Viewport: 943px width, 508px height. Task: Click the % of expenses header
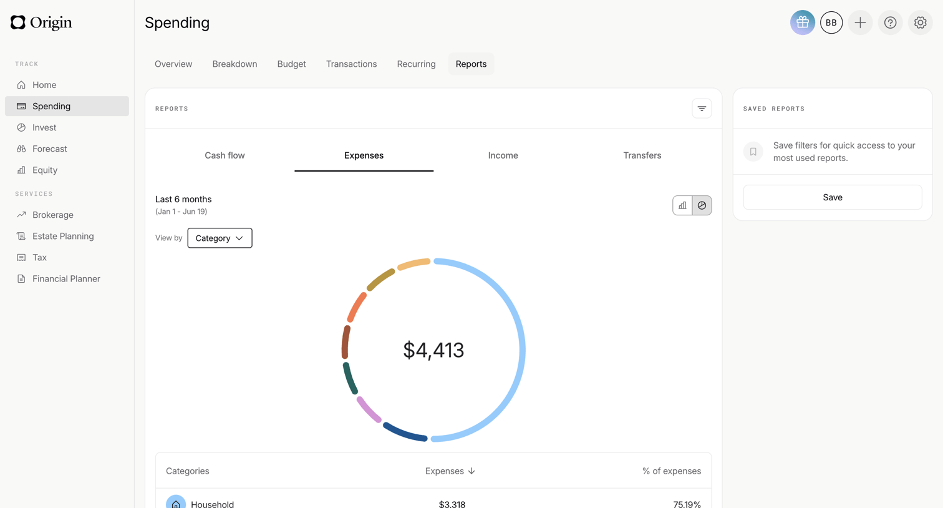[671, 471]
